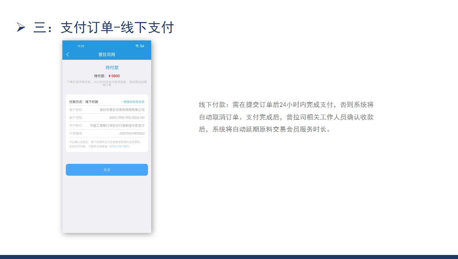Click the 账户名称 label
458x259 pixels.
click(76, 109)
